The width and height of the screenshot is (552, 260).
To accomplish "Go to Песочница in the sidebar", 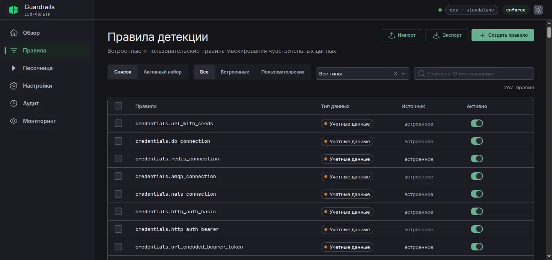I will [48, 68].
